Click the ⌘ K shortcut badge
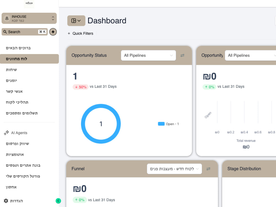The height and width of the screenshot is (207, 276). tap(43, 32)
